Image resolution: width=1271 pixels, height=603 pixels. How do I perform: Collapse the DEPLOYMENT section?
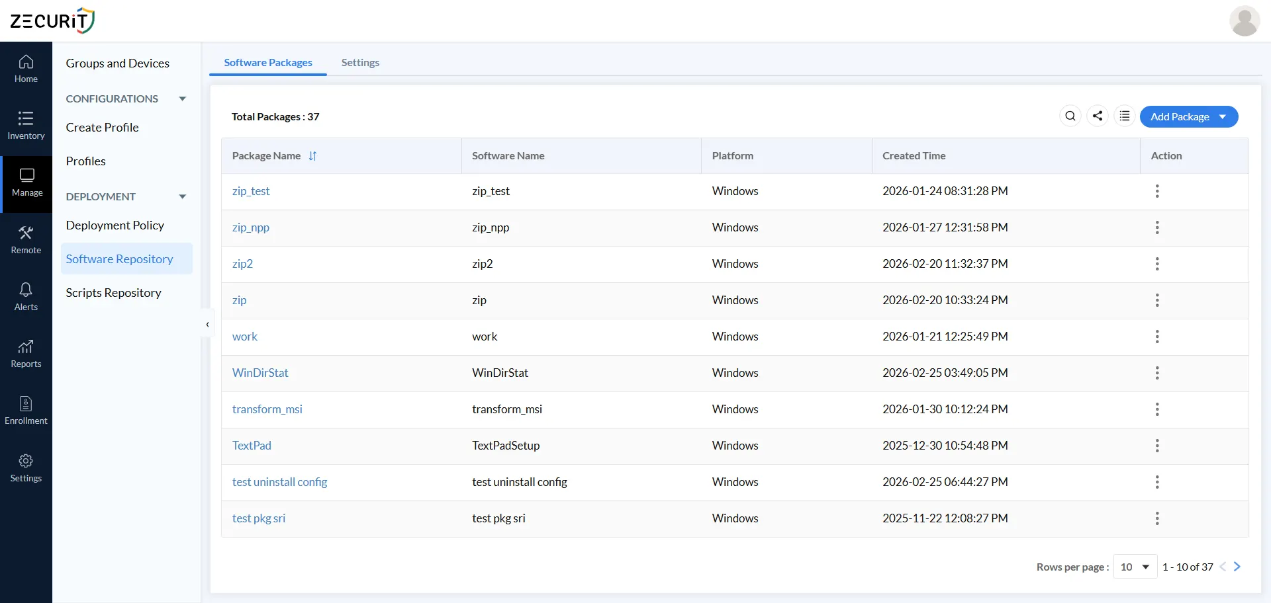point(182,196)
